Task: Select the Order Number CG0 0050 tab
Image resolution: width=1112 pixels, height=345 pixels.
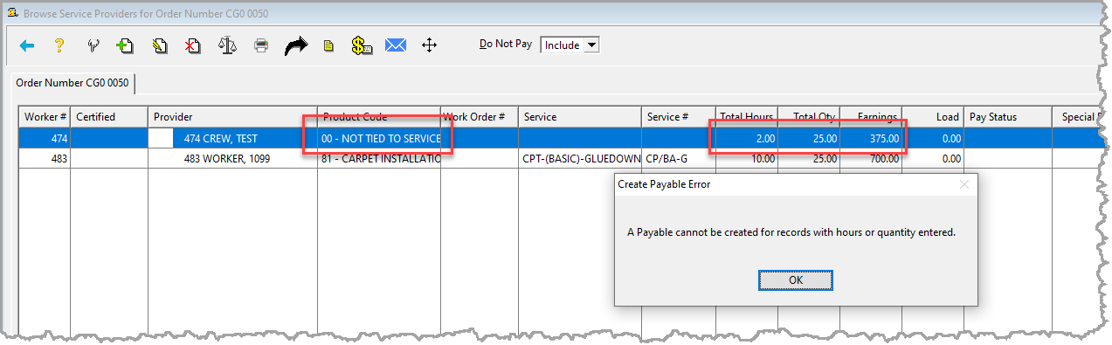Action: [73, 83]
